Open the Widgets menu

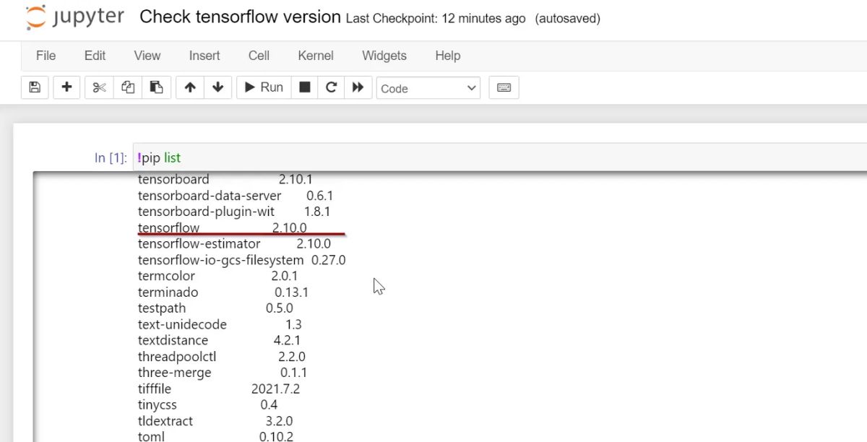point(384,56)
